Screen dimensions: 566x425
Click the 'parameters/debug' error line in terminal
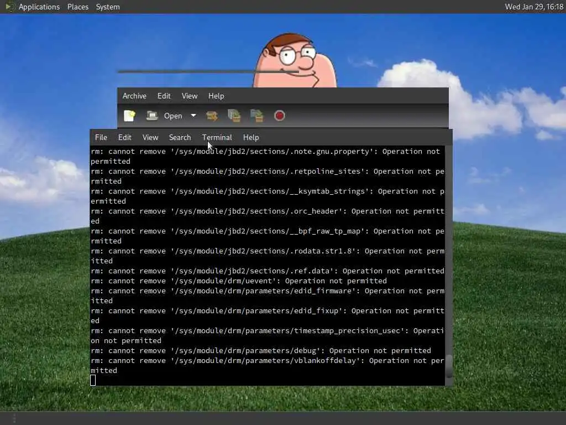pyautogui.click(x=261, y=350)
